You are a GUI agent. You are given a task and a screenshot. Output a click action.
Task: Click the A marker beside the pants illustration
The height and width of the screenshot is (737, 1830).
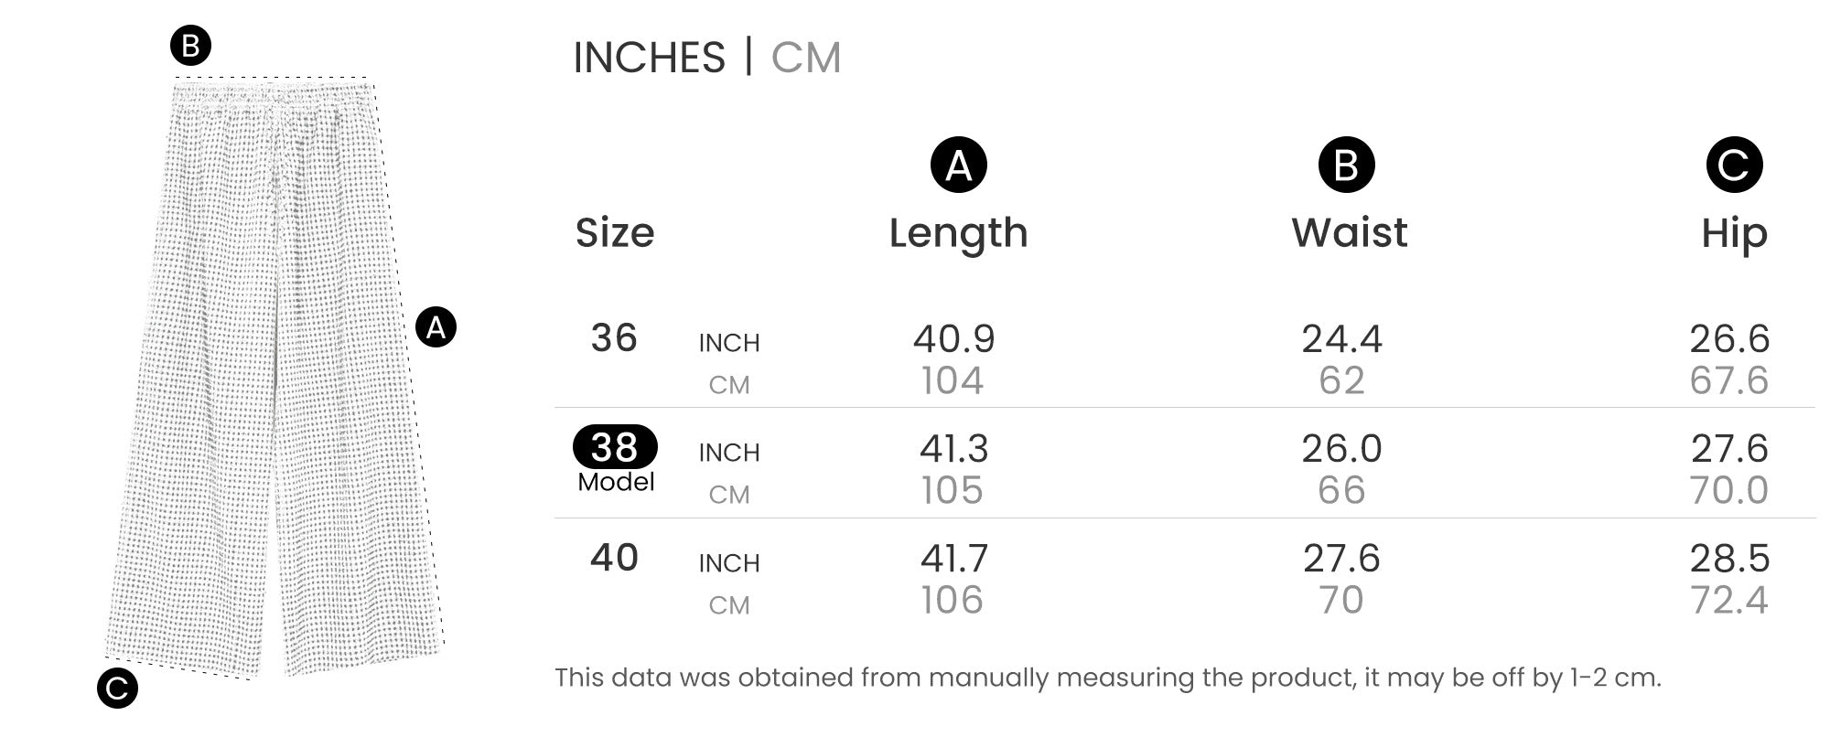[436, 327]
